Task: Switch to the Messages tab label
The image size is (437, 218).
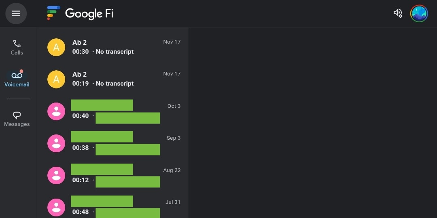Action: (17, 124)
